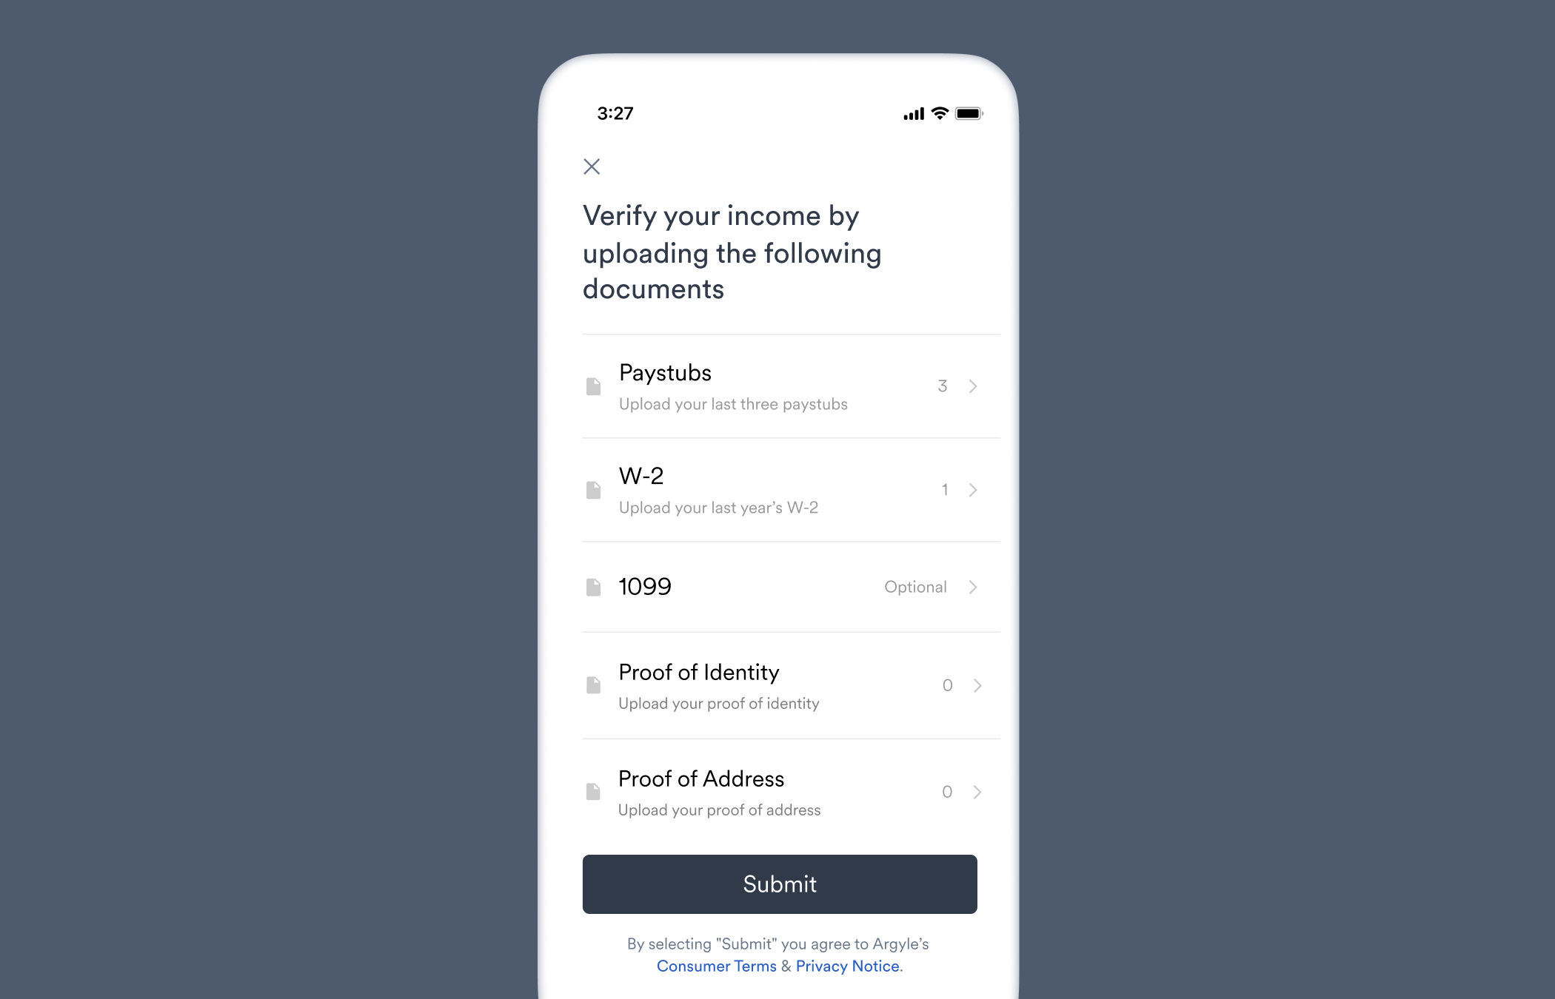Click the battery status icon
1555x999 pixels.
pyautogui.click(x=970, y=111)
